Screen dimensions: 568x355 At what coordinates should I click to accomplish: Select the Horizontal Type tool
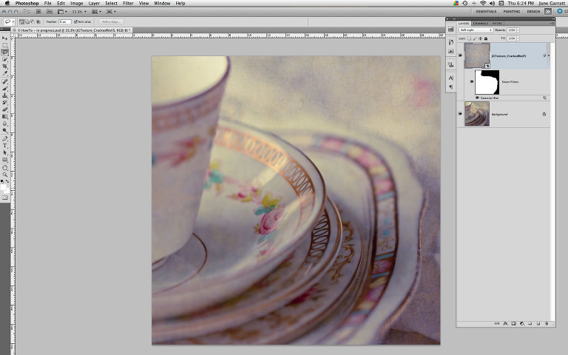pyautogui.click(x=5, y=146)
